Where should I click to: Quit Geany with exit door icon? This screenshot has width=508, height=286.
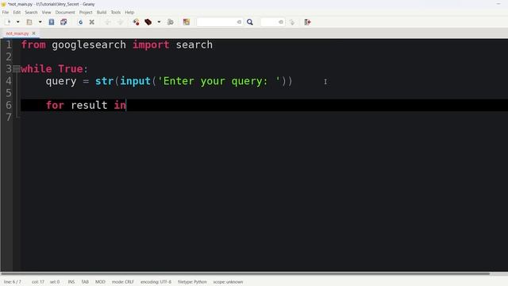click(x=307, y=22)
